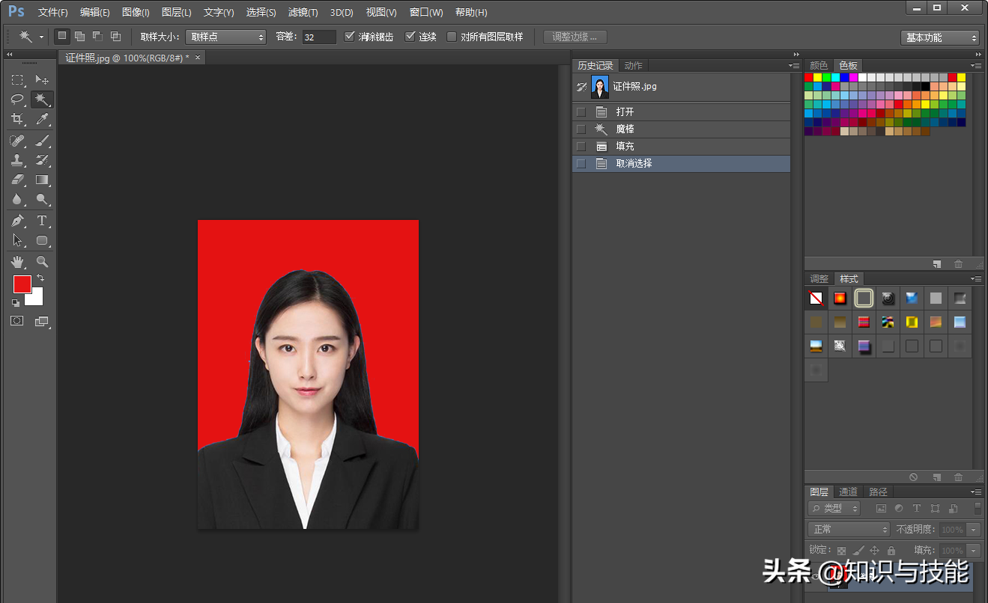Select the Hand tool

point(17,262)
